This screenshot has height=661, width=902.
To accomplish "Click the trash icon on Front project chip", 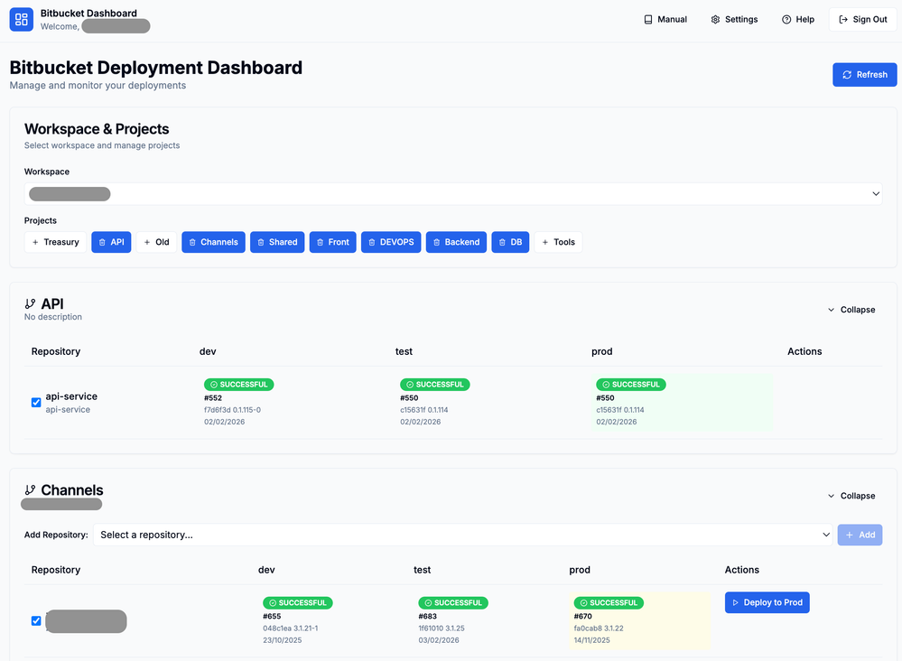I will pyautogui.click(x=320, y=242).
